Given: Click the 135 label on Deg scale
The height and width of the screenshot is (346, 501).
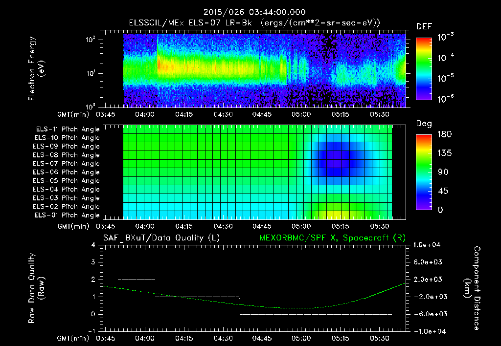Looking at the screenshot, I should 444,153.
